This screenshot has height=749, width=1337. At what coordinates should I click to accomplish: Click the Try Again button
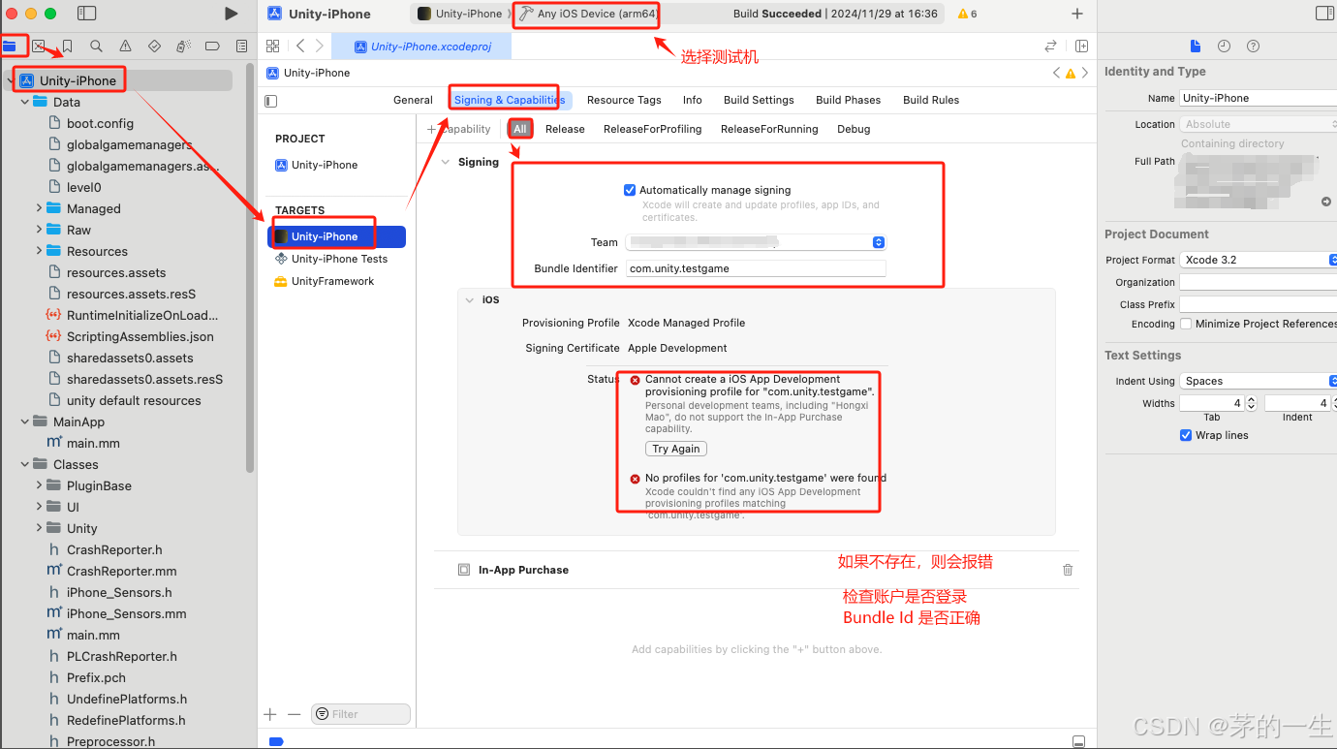(x=675, y=449)
